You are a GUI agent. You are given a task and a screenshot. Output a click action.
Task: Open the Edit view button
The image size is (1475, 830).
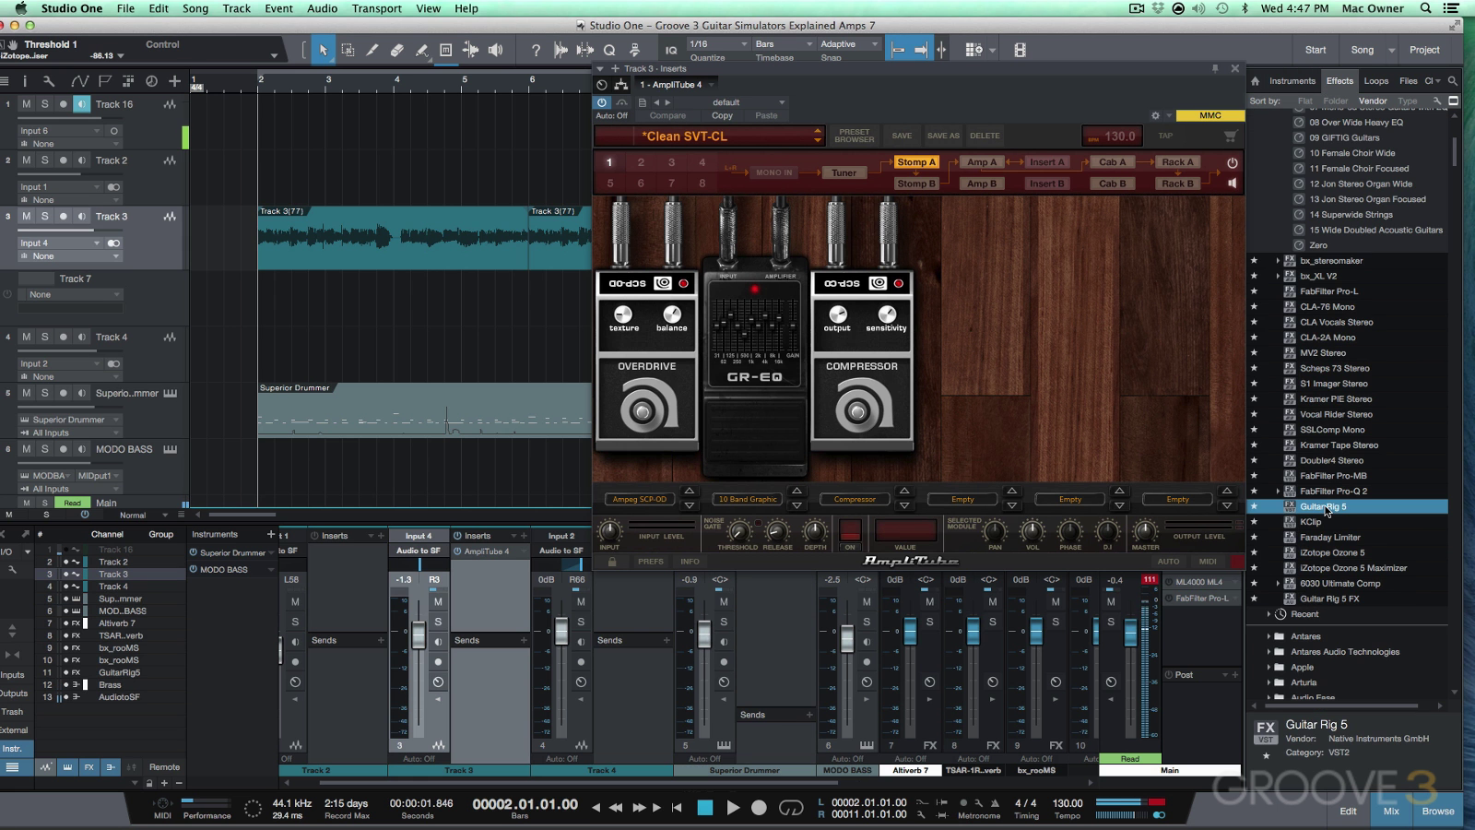1348,812
